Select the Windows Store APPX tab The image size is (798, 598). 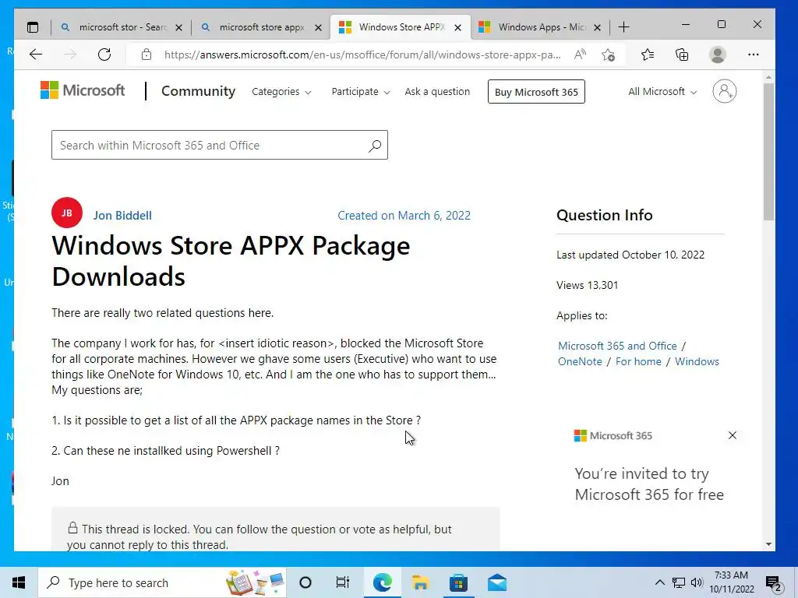tap(400, 27)
